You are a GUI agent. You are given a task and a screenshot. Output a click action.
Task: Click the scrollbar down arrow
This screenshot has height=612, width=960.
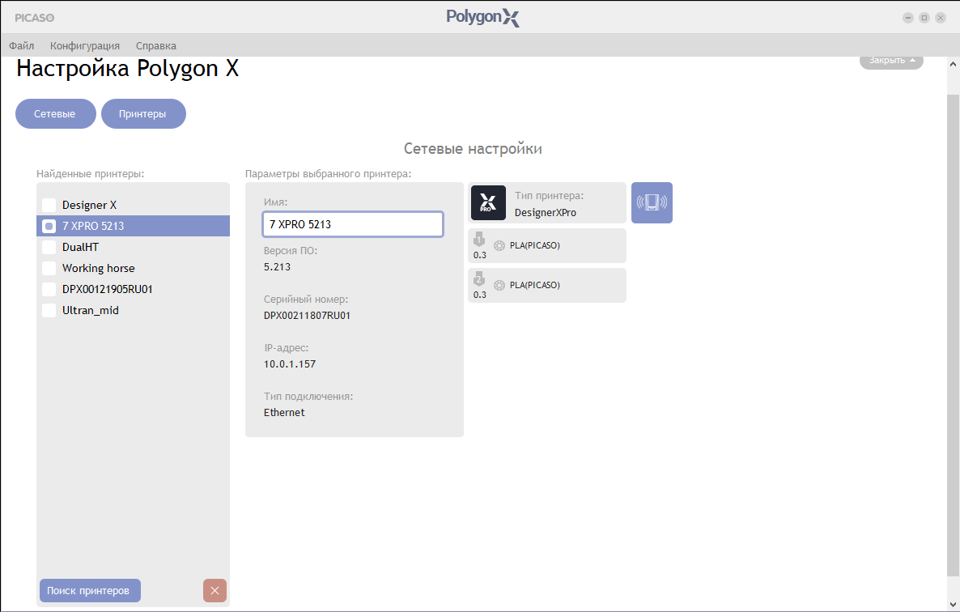953,606
